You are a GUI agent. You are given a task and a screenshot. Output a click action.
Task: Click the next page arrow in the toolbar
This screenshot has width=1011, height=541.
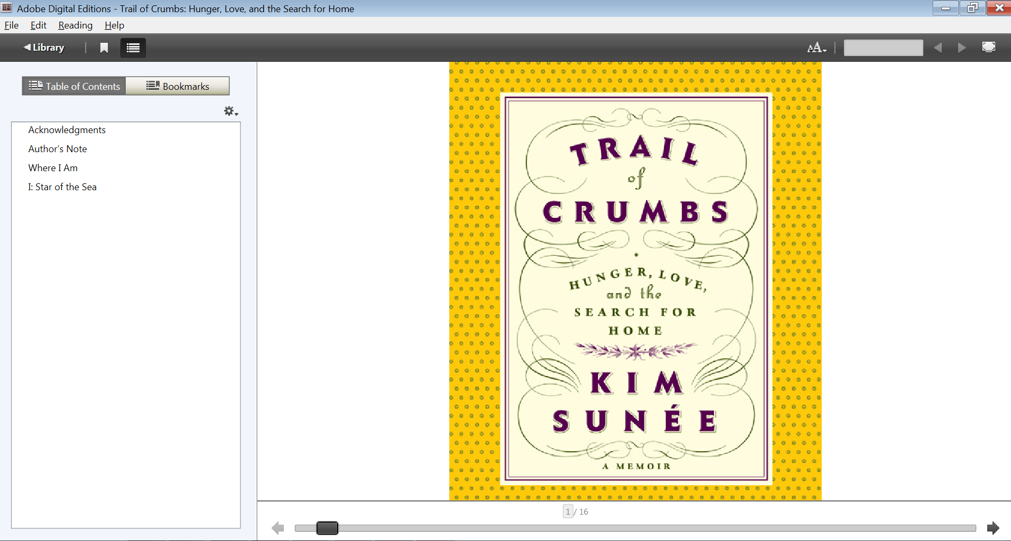pyautogui.click(x=961, y=48)
